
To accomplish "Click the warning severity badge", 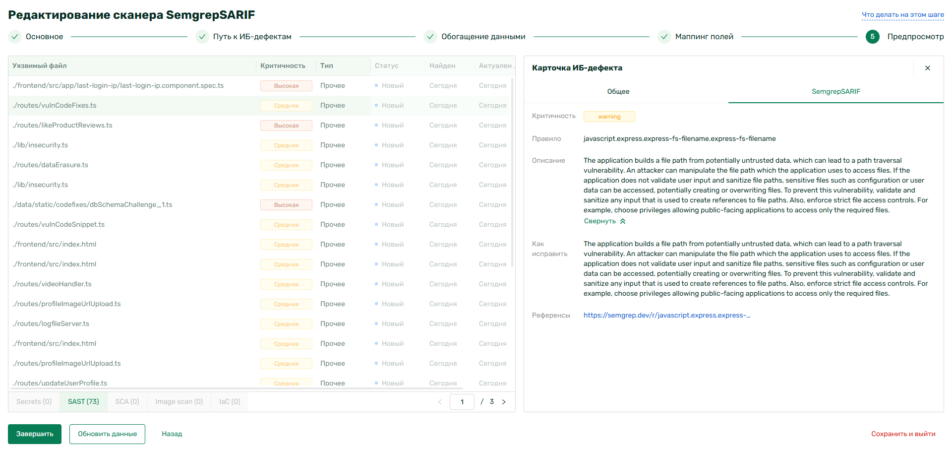I will point(609,117).
